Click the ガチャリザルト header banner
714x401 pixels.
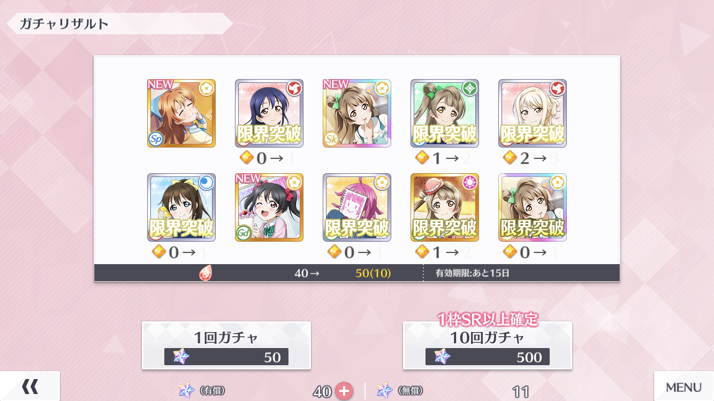pyautogui.click(x=119, y=24)
